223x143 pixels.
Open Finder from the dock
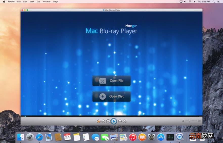pyautogui.click(x=21, y=137)
